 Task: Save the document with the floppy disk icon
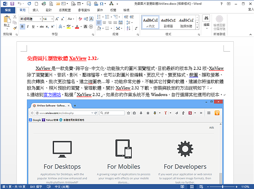tap(12, 4)
